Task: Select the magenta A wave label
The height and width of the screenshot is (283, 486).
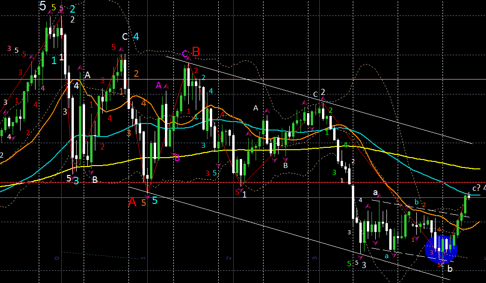Action: coord(159,85)
